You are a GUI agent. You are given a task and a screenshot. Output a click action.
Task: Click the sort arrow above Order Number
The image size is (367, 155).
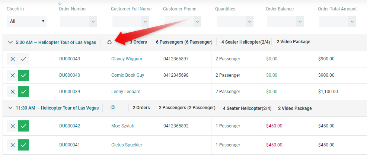coord(60,3)
